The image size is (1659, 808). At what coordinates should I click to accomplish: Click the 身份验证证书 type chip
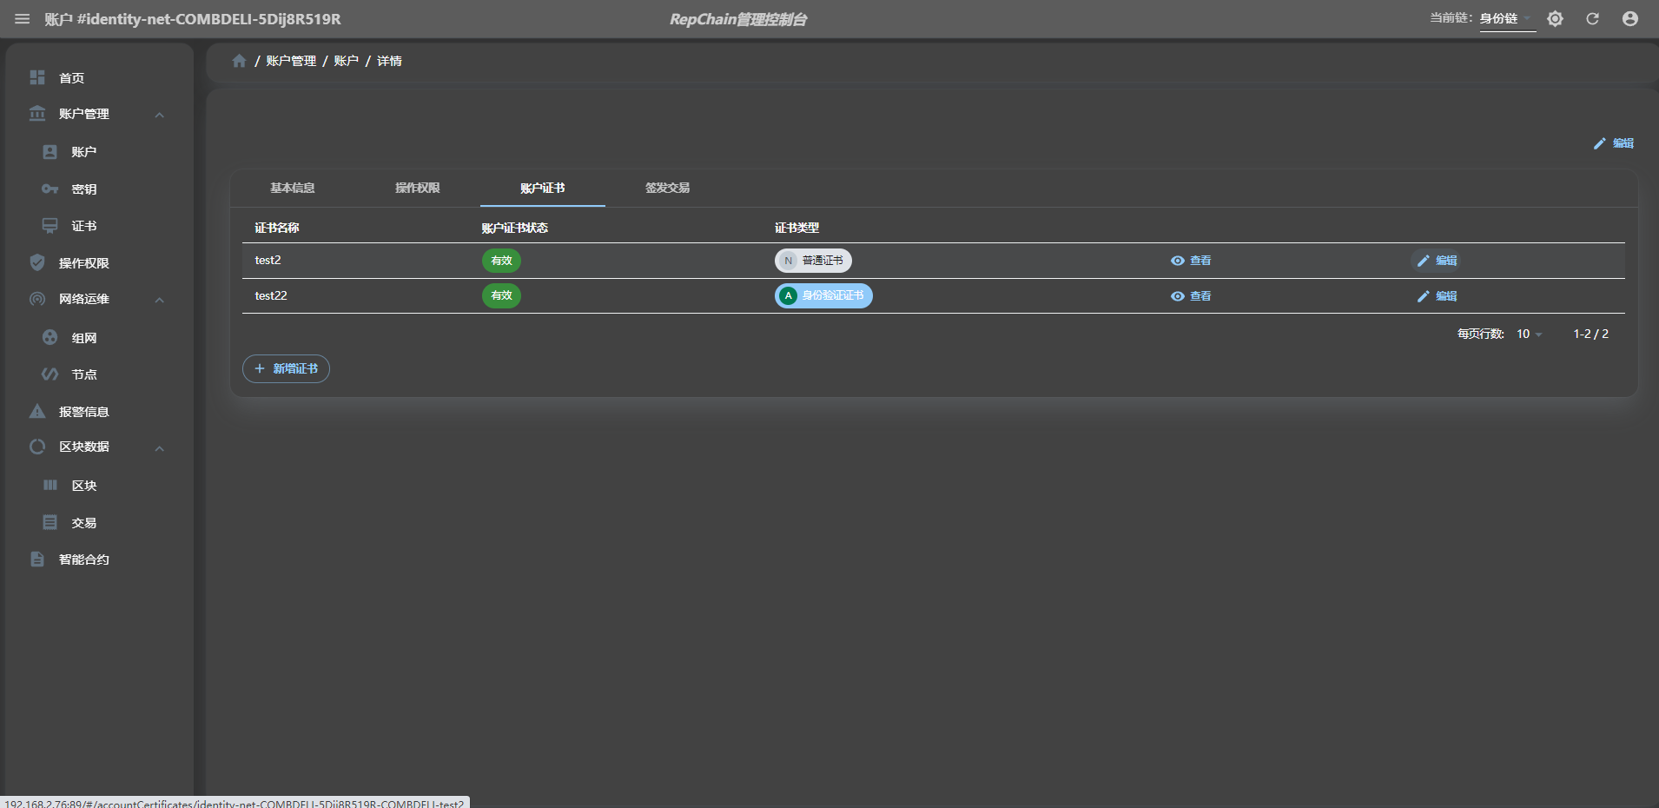823,295
